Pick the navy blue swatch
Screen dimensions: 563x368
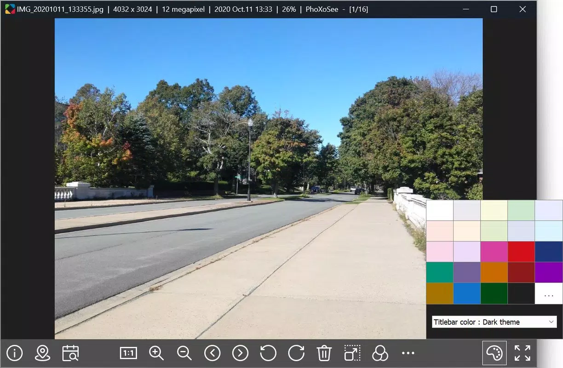coord(549,252)
